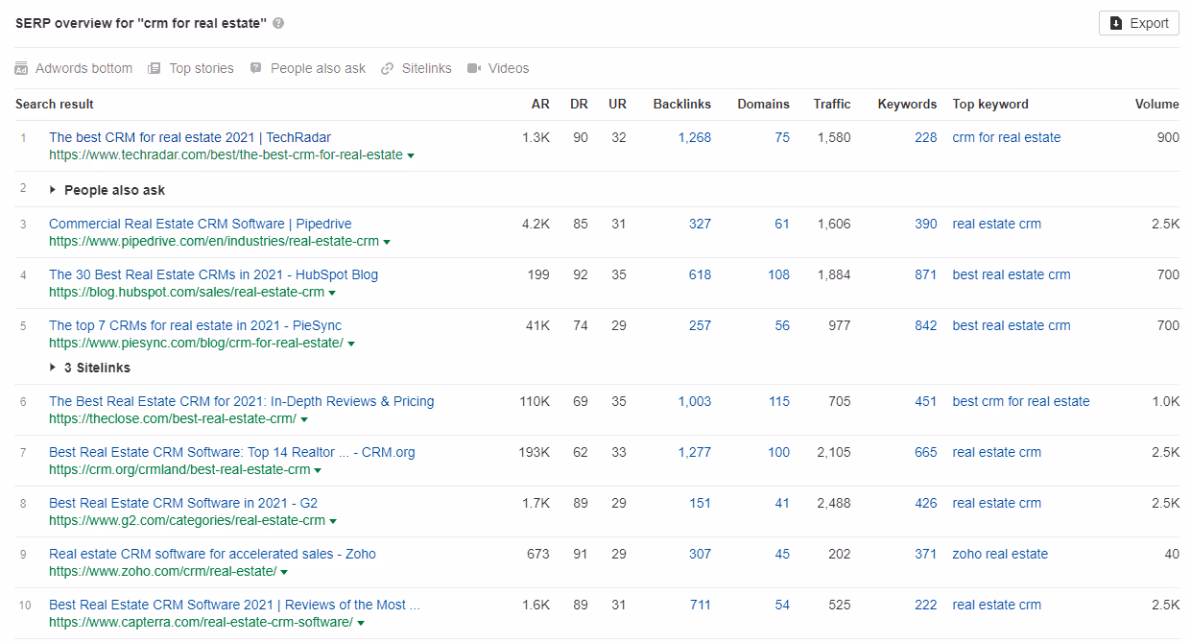Click keywords count 390 for Pipedrive
This screenshot has height=642, width=1191.
tap(925, 224)
